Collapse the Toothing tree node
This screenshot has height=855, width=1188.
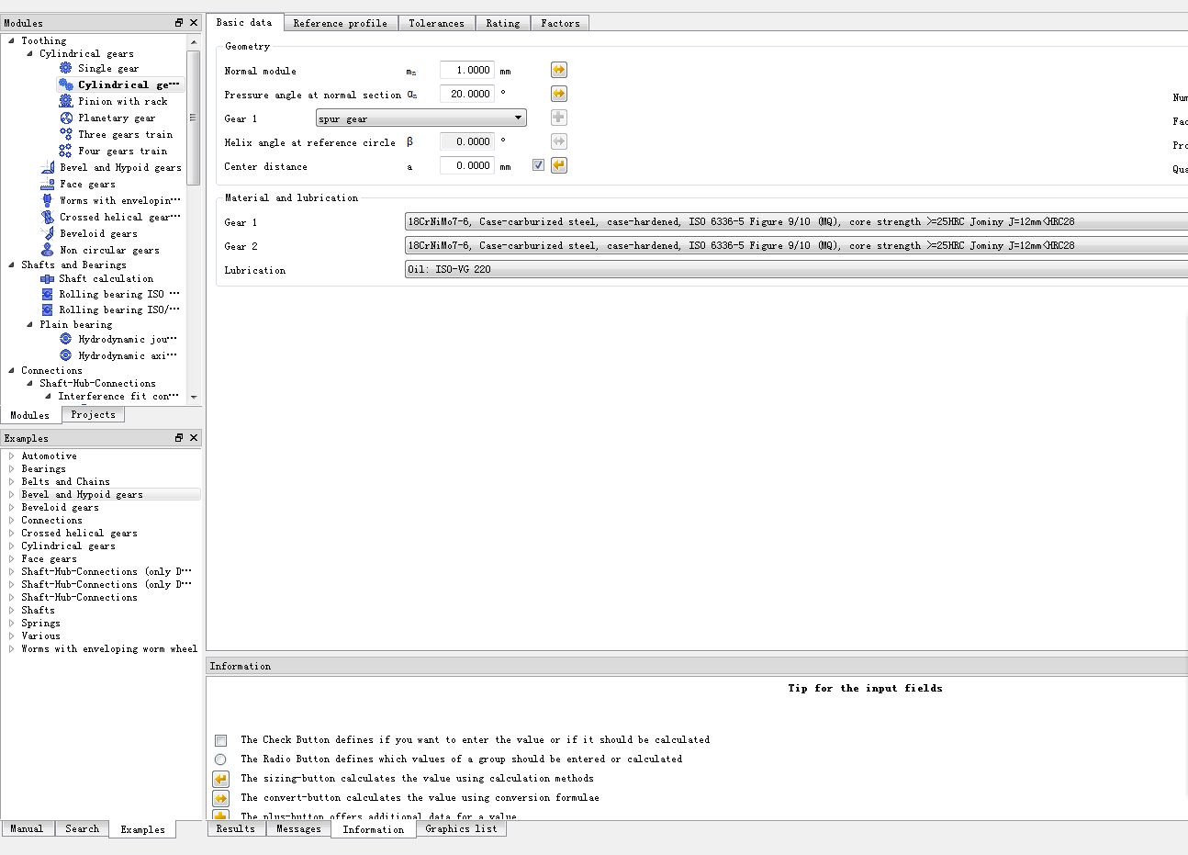click(x=11, y=40)
